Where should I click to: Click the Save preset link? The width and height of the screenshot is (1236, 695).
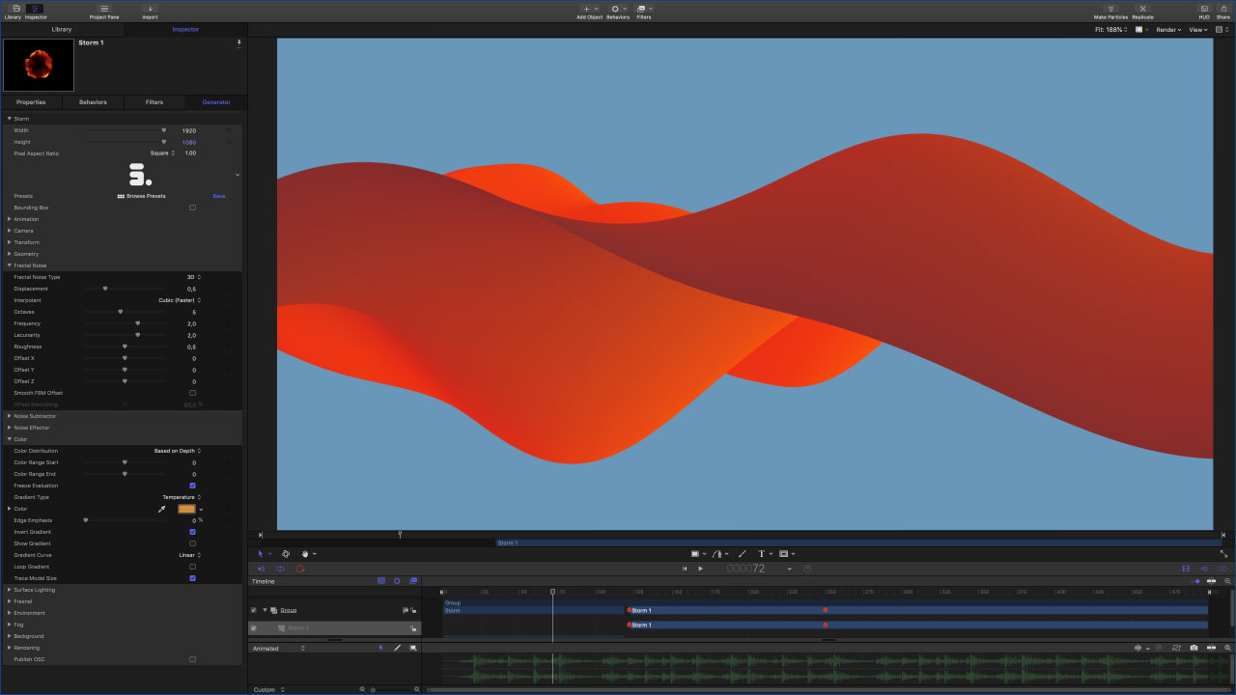pyautogui.click(x=219, y=196)
